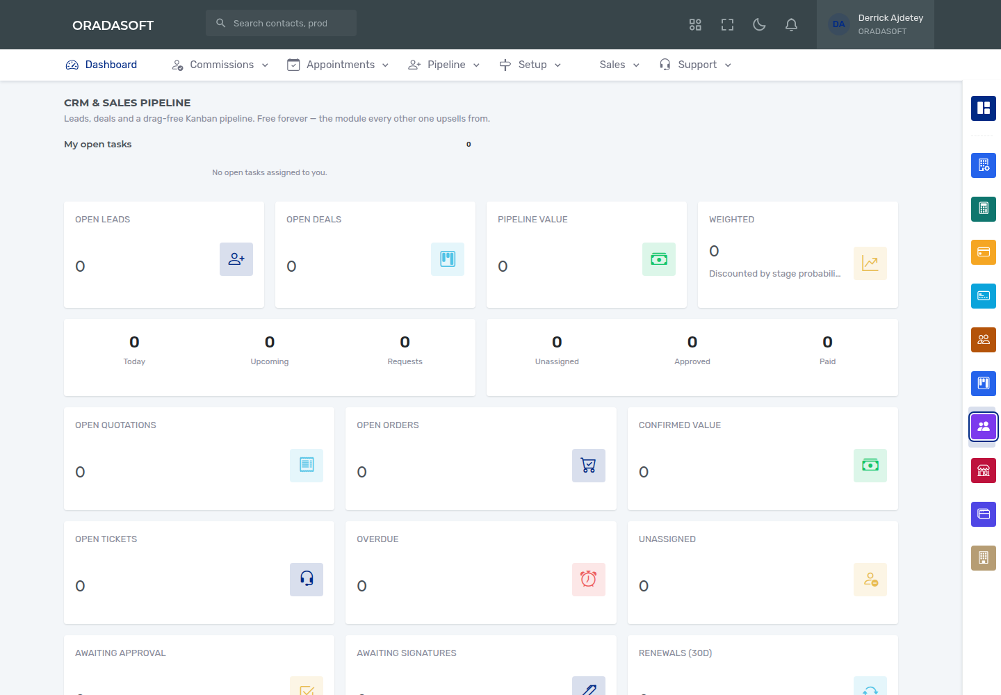1001x695 pixels.
Task: Expand Sales dropdown chevron
Action: [636, 65]
